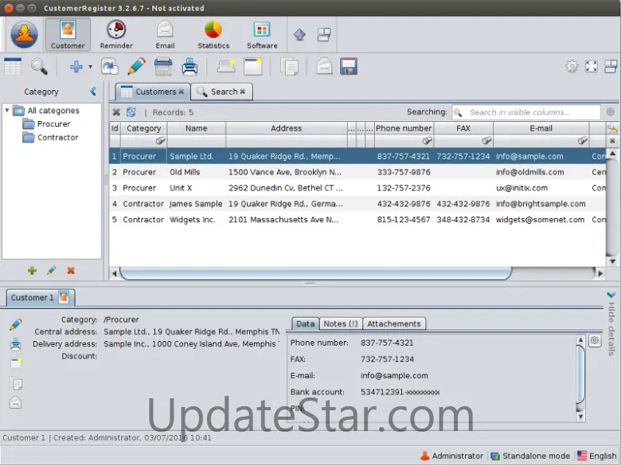Click the magnifier search toolbar icon
The image size is (621, 466).
pyautogui.click(x=38, y=67)
